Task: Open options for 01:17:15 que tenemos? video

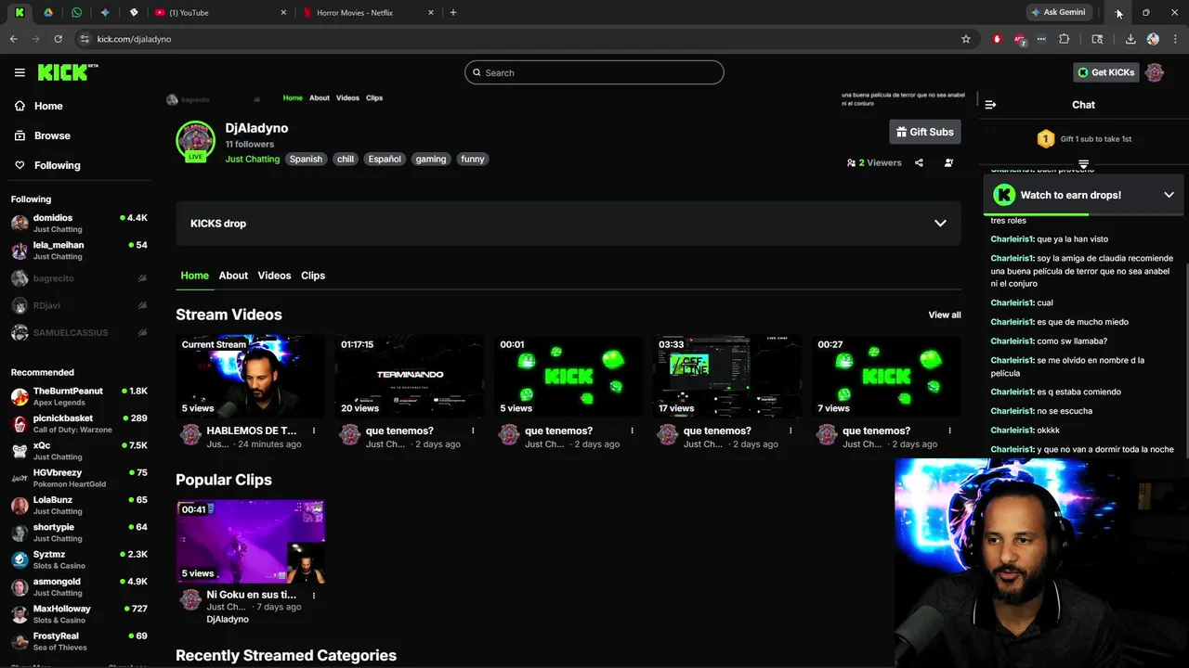Action: click(x=473, y=430)
